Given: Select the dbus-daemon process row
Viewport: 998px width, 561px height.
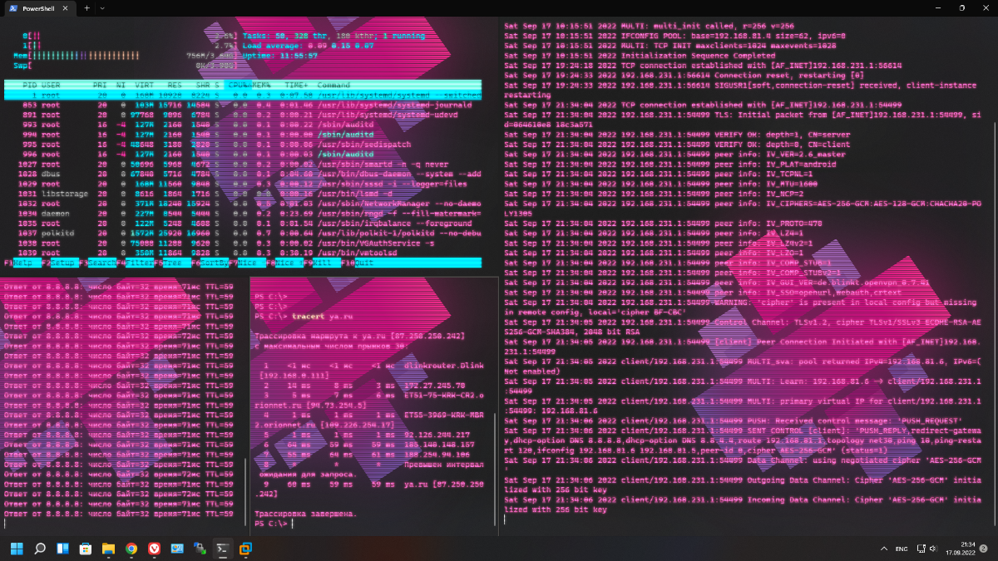Looking at the screenshot, I should (x=243, y=174).
